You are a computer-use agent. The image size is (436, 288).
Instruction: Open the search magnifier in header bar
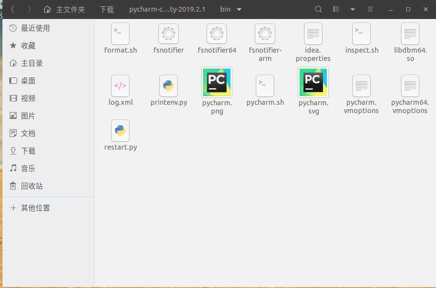319,9
